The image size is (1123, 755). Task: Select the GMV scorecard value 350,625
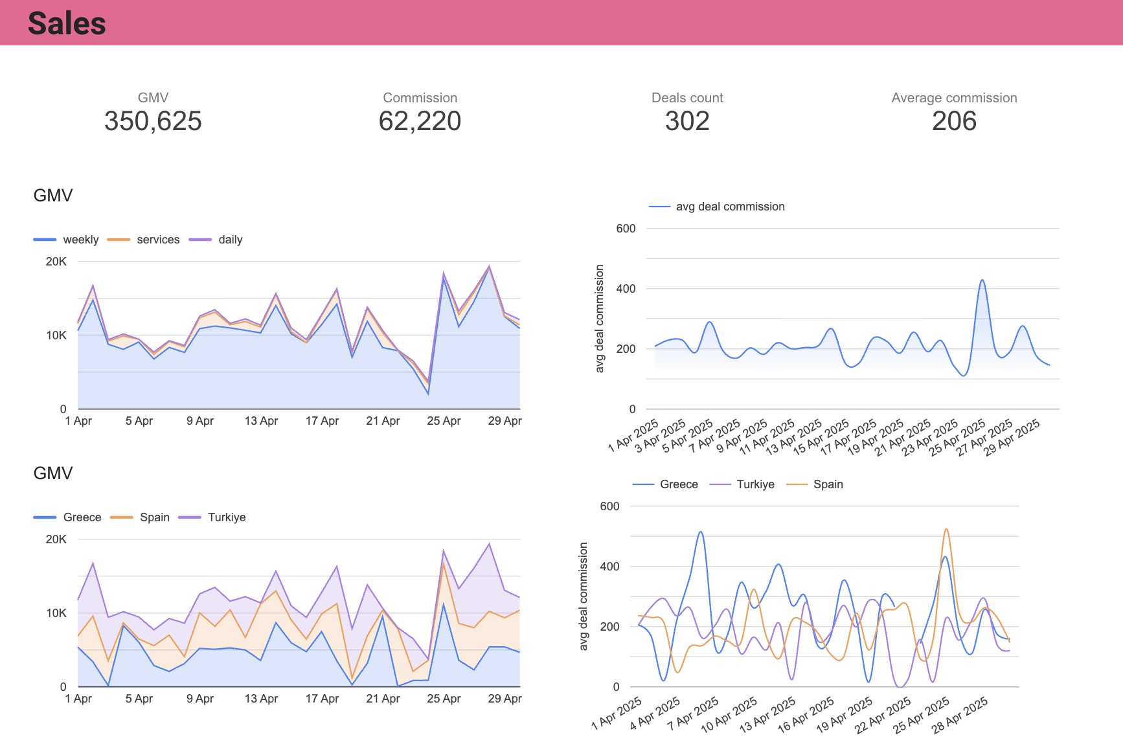tap(153, 121)
